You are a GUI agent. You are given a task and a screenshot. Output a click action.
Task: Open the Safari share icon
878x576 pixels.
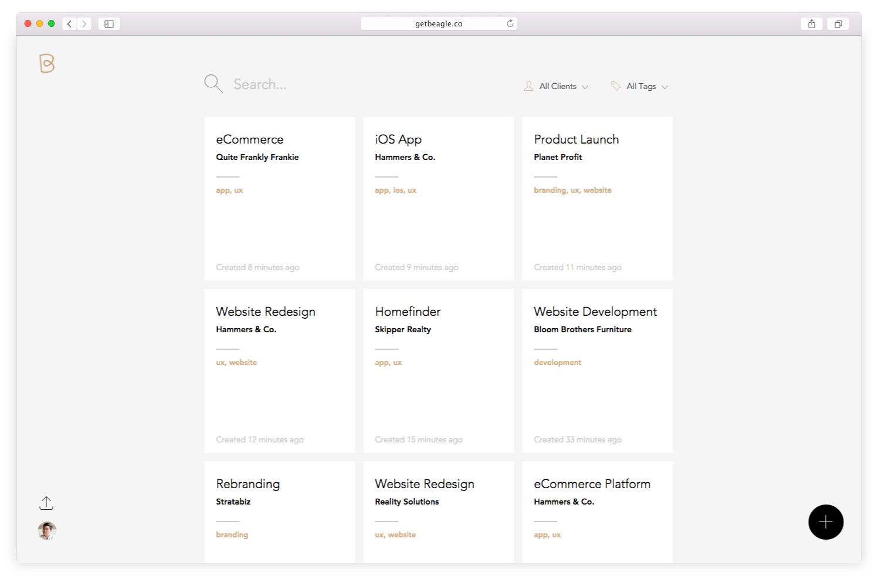click(812, 24)
